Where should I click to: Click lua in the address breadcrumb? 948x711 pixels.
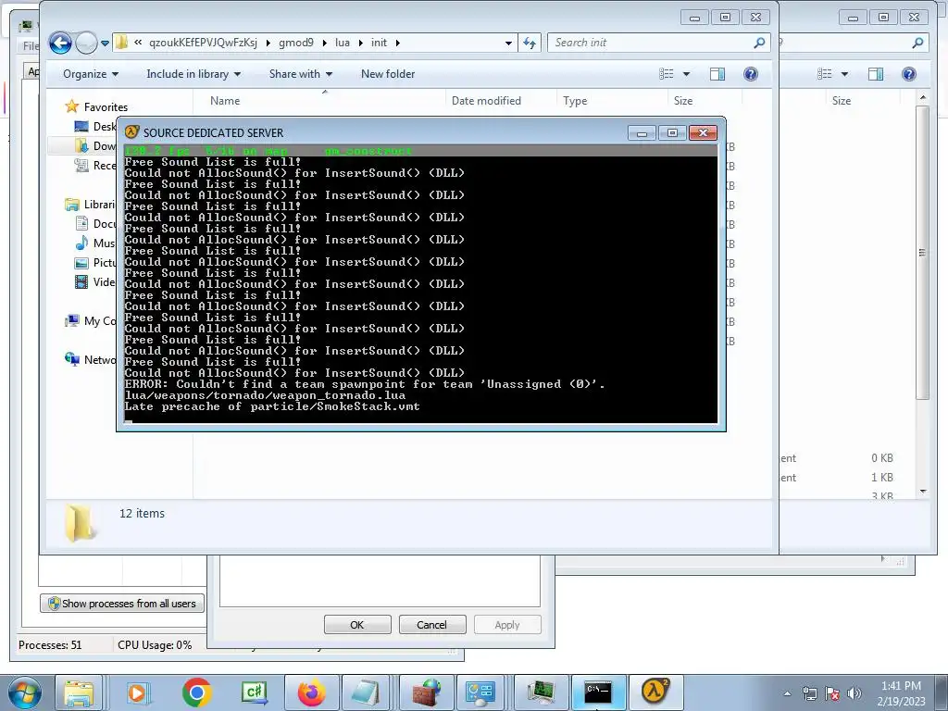pos(343,43)
